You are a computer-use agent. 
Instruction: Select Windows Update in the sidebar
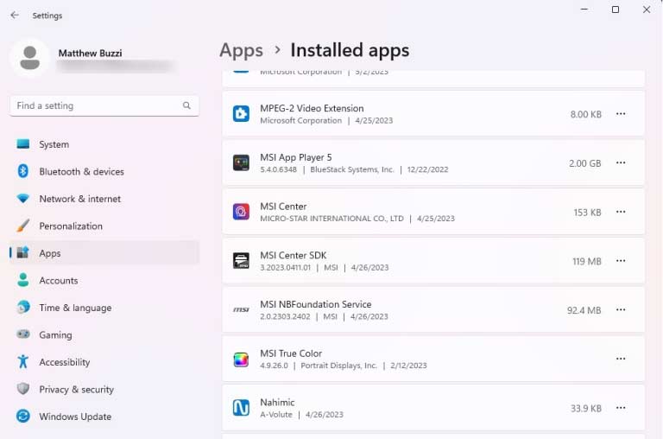coord(74,417)
